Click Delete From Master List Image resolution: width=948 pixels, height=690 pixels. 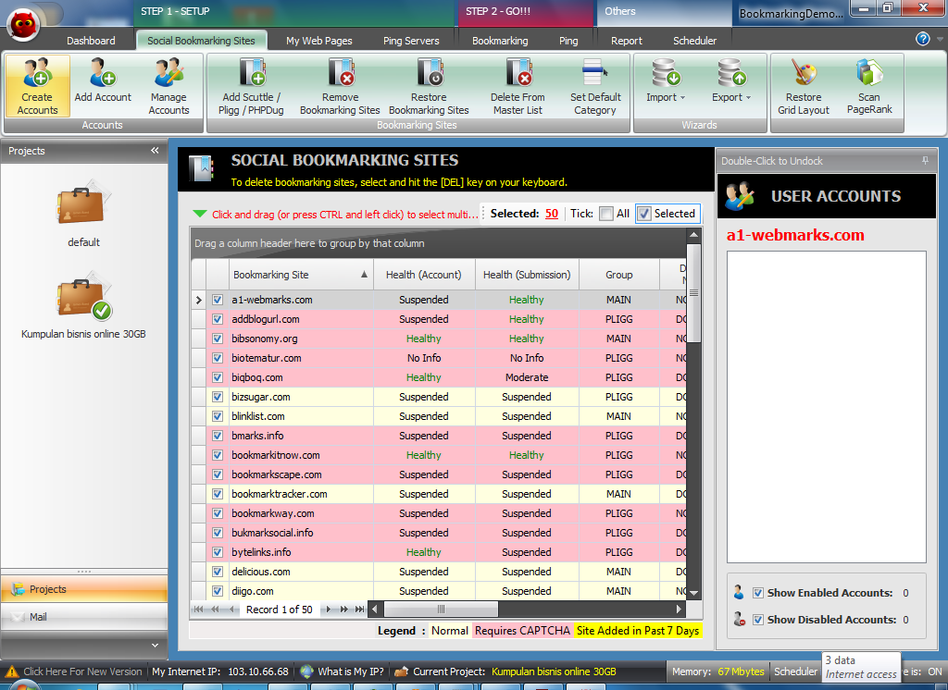click(518, 86)
